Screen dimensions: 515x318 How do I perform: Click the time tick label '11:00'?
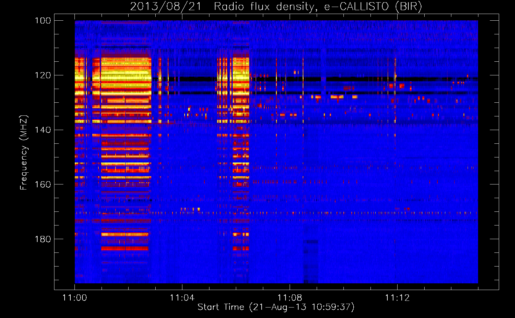(x=75, y=298)
